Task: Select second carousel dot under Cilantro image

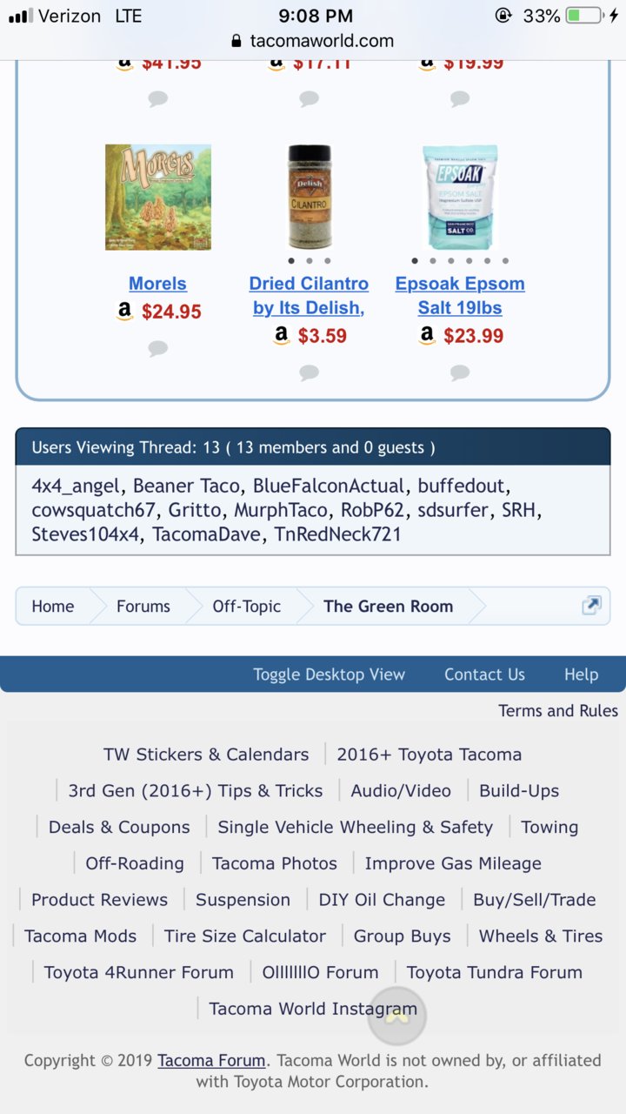Action: pos(309,260)
